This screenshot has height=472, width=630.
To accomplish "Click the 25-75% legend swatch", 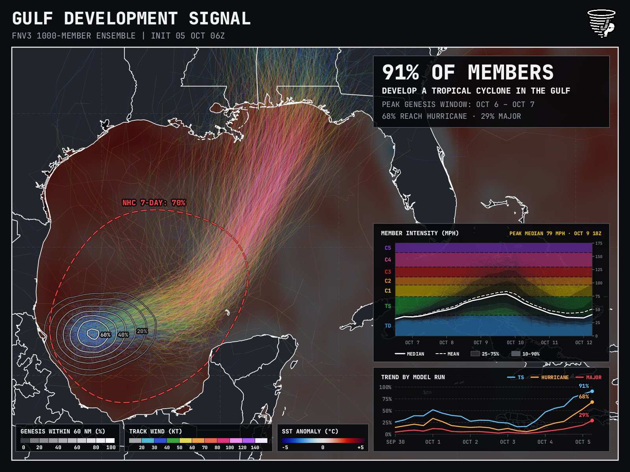I will point(475,354).
